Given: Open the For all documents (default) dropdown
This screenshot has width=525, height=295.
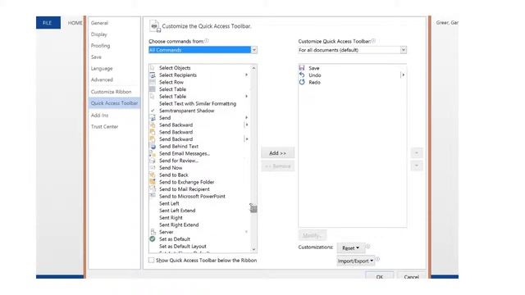Looking at the screenshot, I should click(x=352, y=50).
